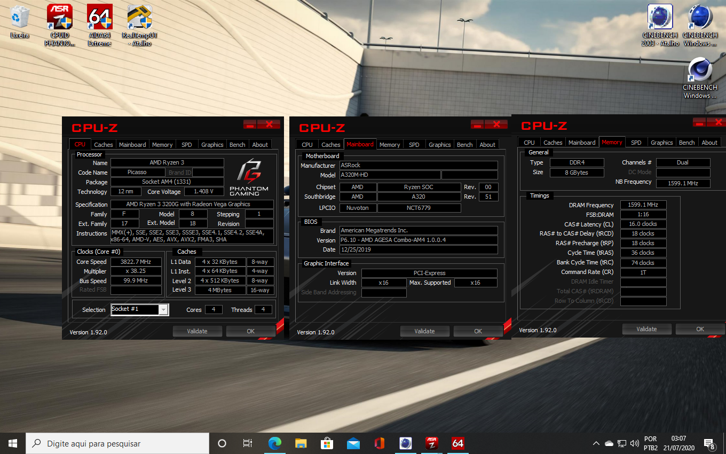This screenshot has height=454, width=726.
Task: Select Caches tab in right CPU-Z window
Action: click(x=553, y=142)
